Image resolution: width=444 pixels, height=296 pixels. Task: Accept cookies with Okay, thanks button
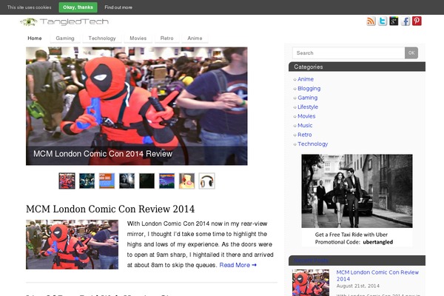click(x=78, y=7)
